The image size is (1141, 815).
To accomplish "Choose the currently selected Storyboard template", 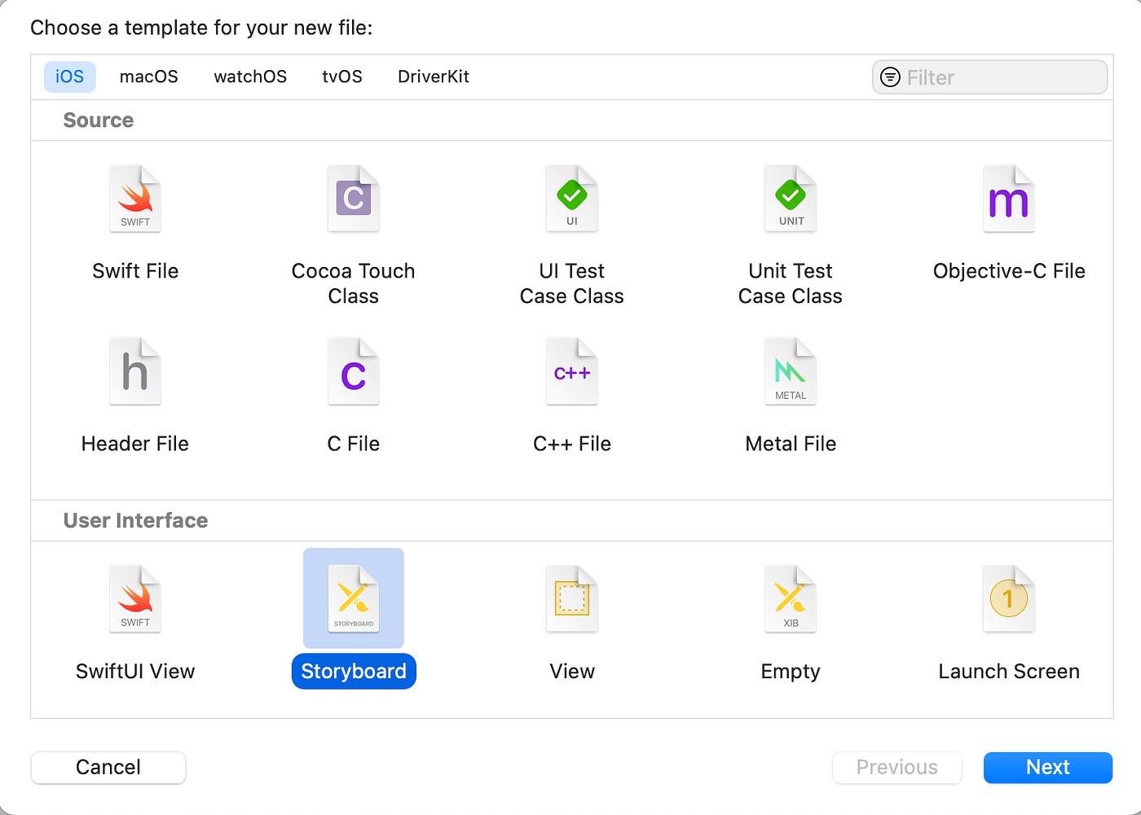I will click(353, 598).
